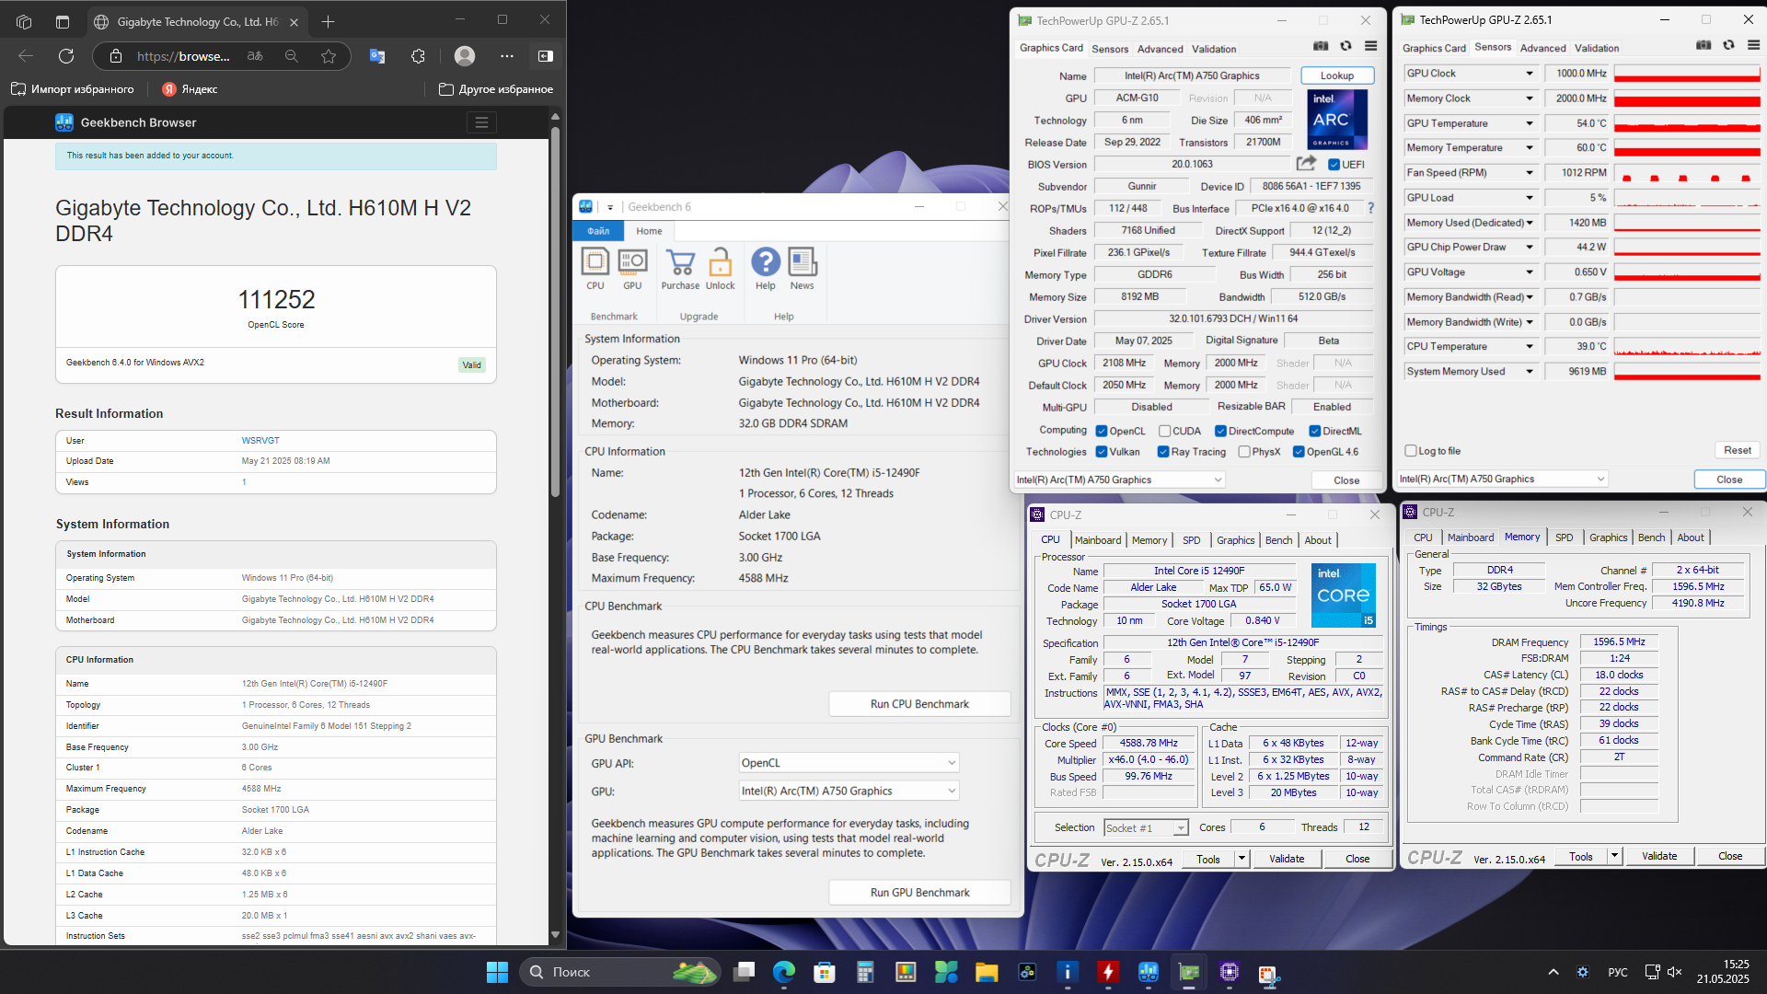The image size is (1767, 994).
Task: Open the GPU selection dropdown in Geekbench
Action: [x=849, y=791]
